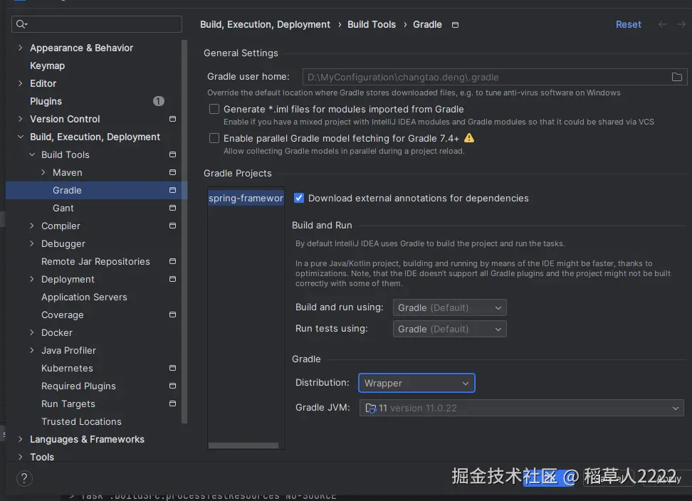Click the Reset link
This screenshot has width=692, height=501.
[x=628, y=24]
